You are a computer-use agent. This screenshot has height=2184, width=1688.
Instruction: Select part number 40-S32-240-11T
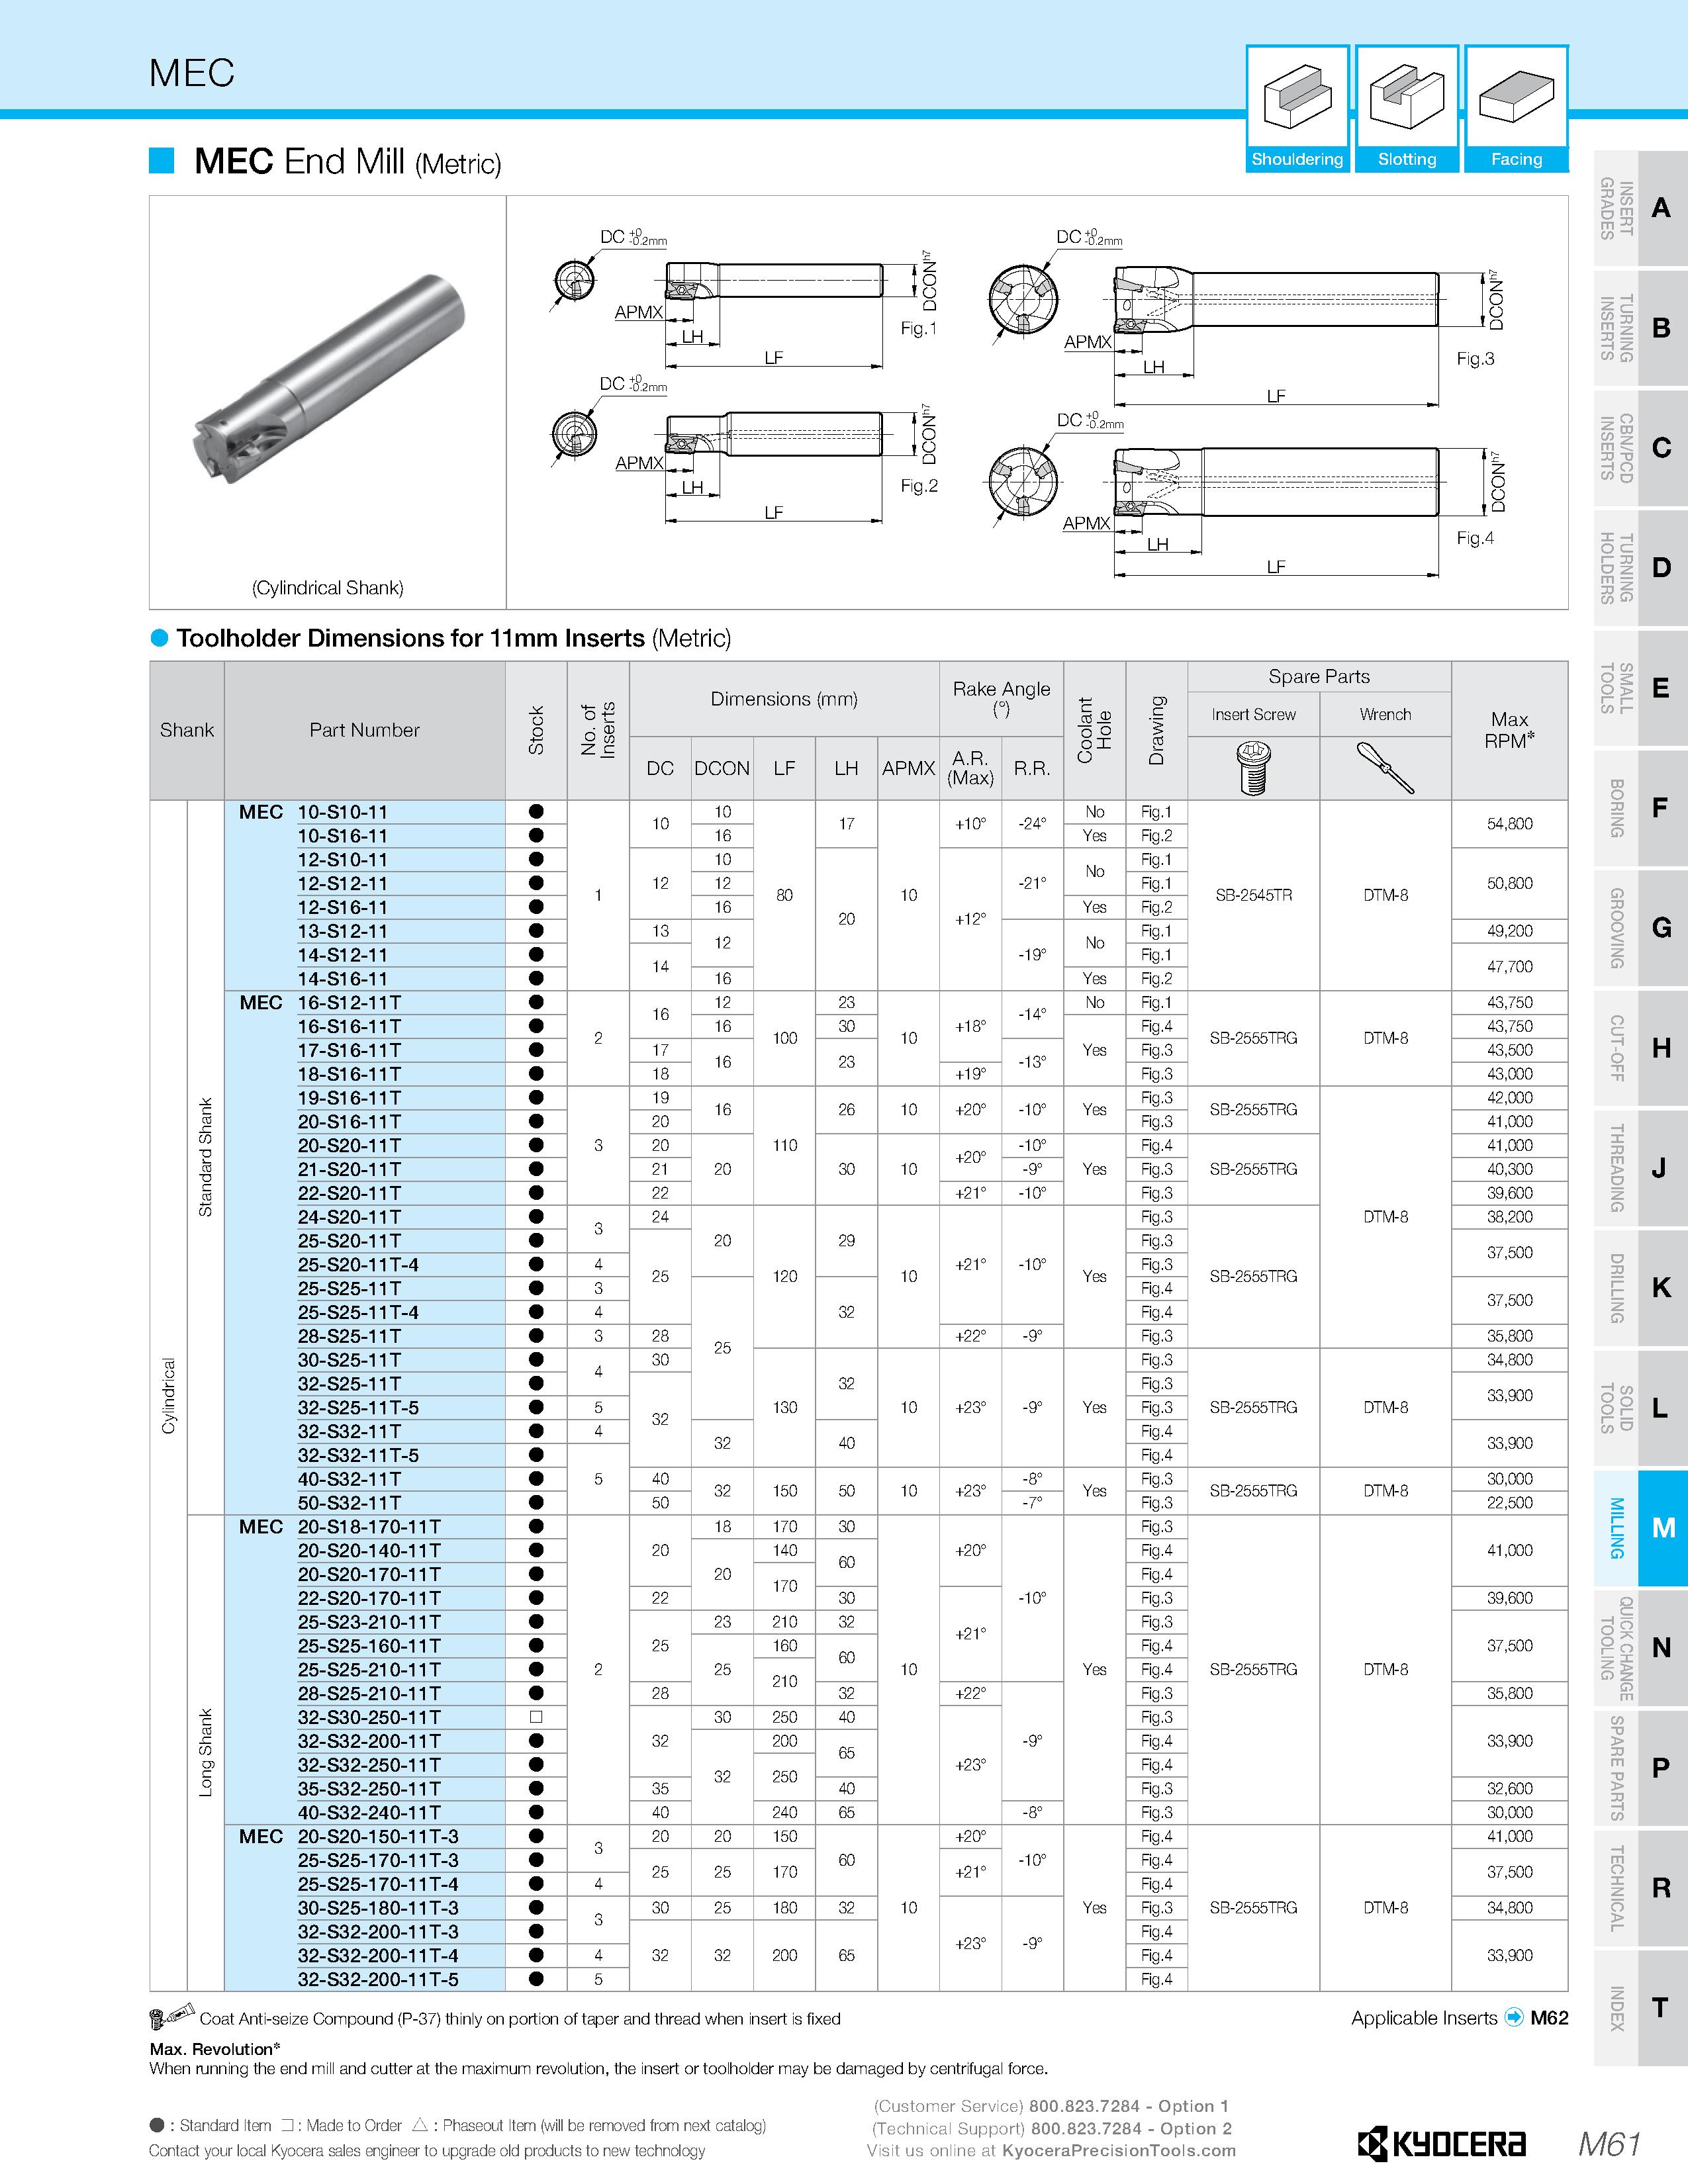click(x=369, y=1813)
